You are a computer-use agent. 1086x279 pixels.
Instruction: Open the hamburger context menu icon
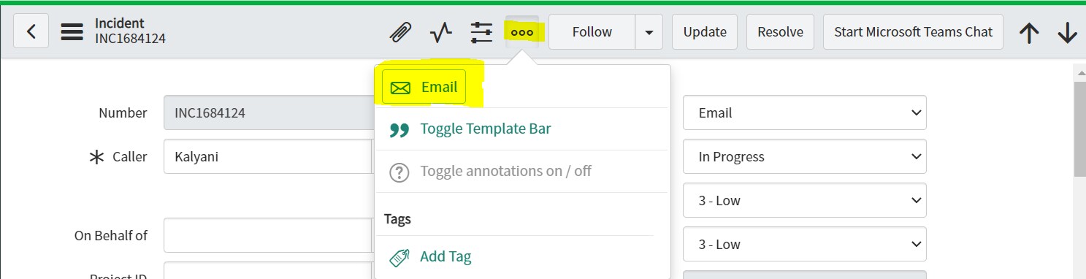[x=72, y=32]
